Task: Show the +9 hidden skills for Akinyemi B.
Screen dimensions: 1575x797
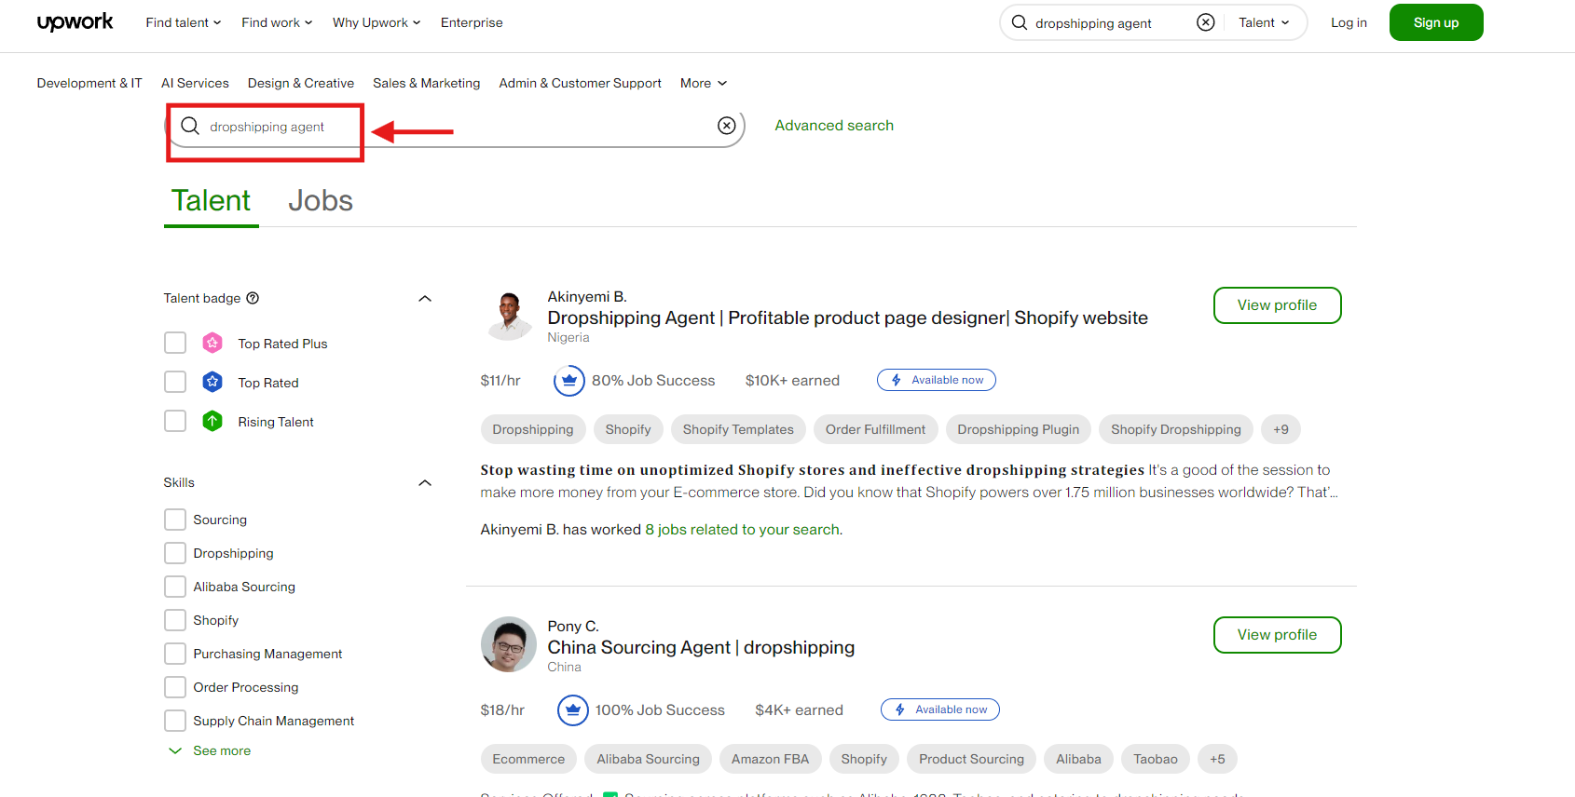Action: pos(1281,429)
